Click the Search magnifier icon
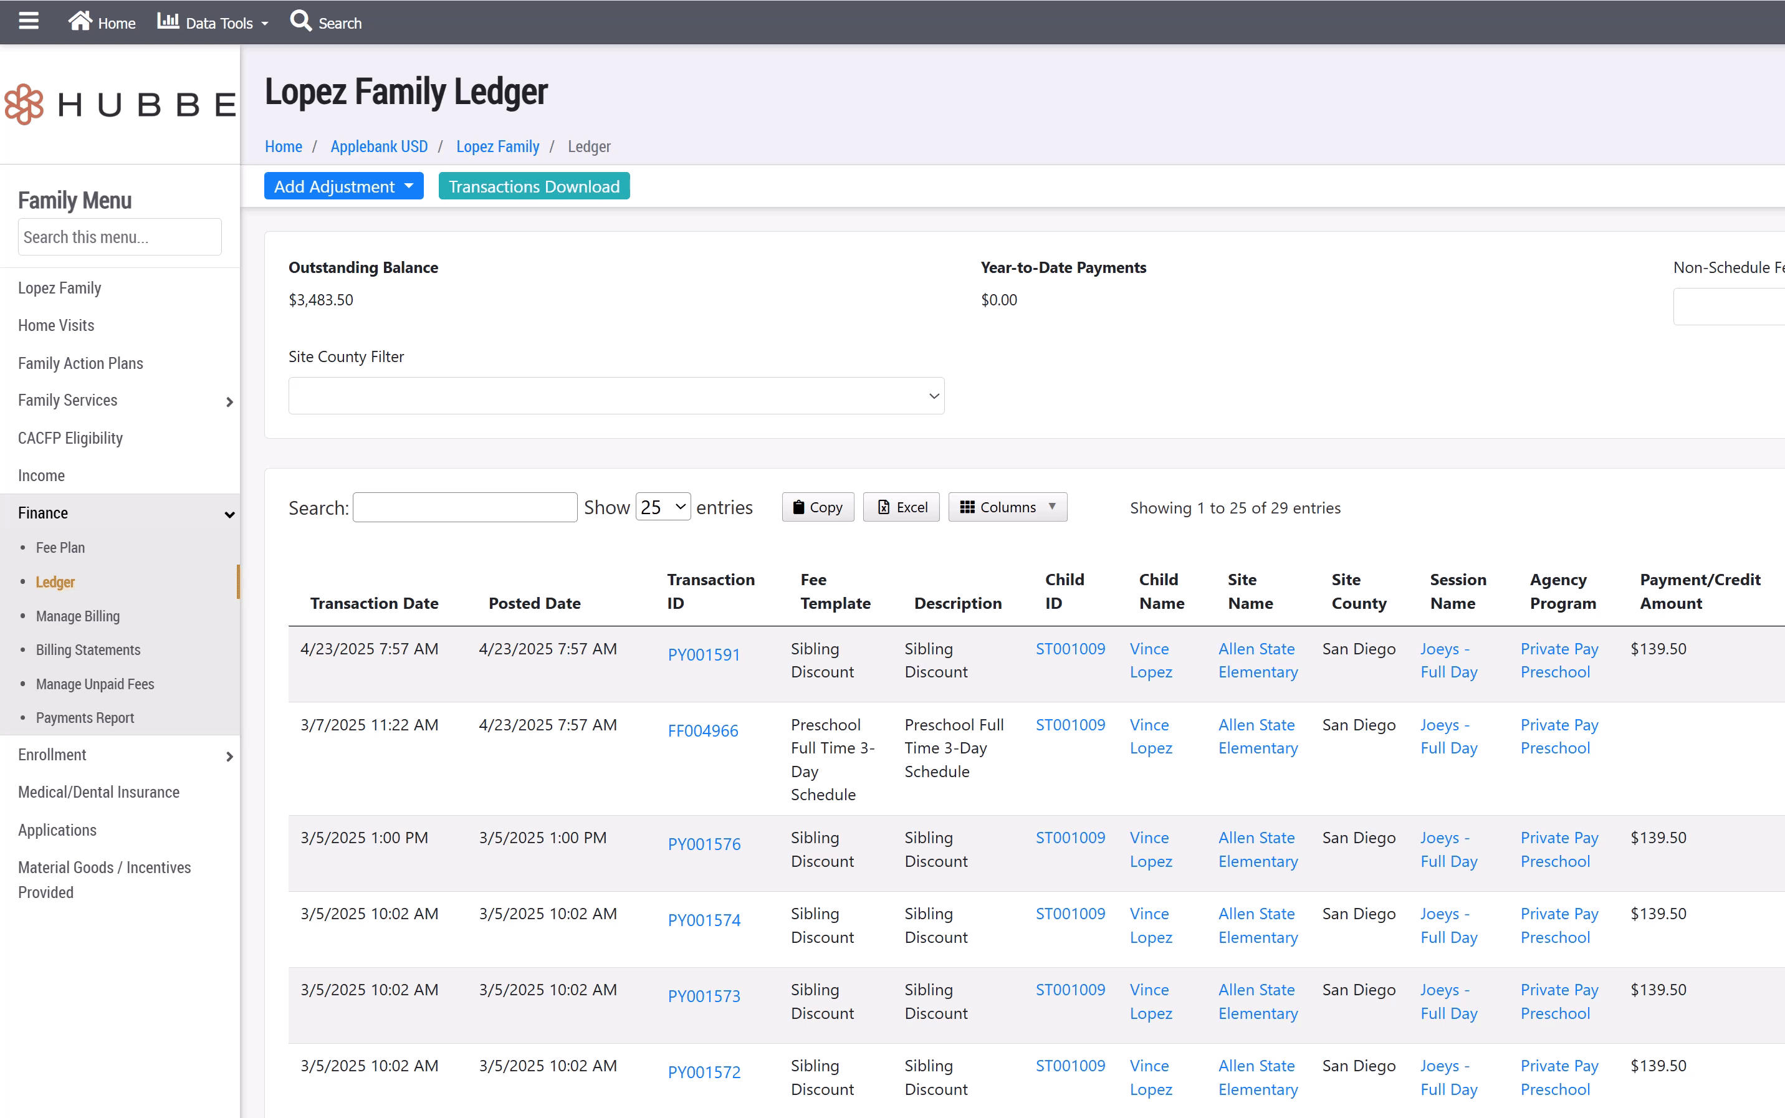The height and width of the screenshot is (1118, 1785). [x=300, y=21]
